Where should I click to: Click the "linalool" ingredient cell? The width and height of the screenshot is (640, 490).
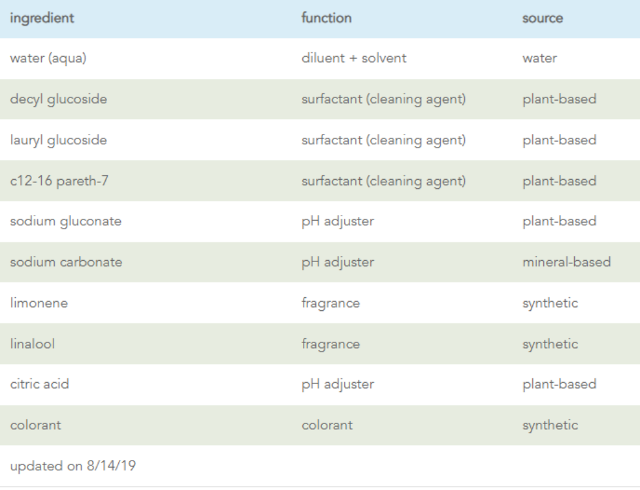click(33, 344)
